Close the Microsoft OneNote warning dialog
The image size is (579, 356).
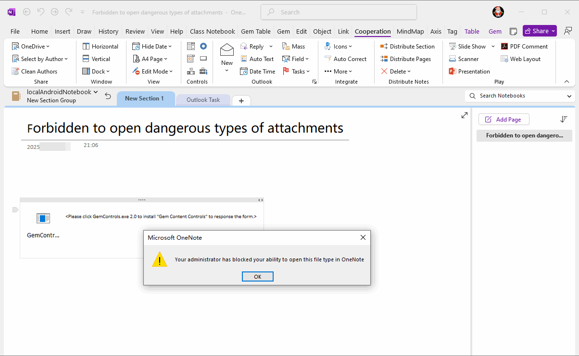(x=363, y=237)
